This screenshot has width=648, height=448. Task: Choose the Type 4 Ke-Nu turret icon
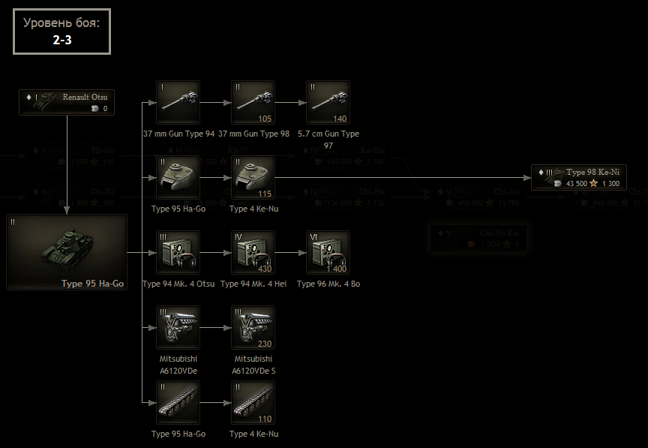coord(253,178)
